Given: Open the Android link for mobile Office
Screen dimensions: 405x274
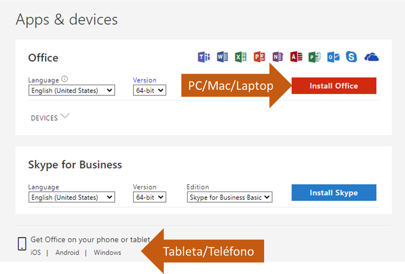Looking at the screenshot, I should coord(67,253).
